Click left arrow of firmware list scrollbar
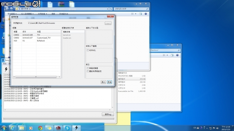Image resolution: width=234 pixels, height=131 pixels. tap(14, 77)
